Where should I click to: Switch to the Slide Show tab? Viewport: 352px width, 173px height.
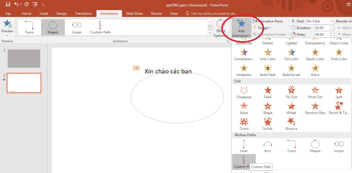[134, 14]
